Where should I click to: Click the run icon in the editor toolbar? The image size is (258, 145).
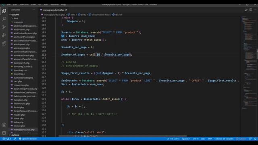246,10
